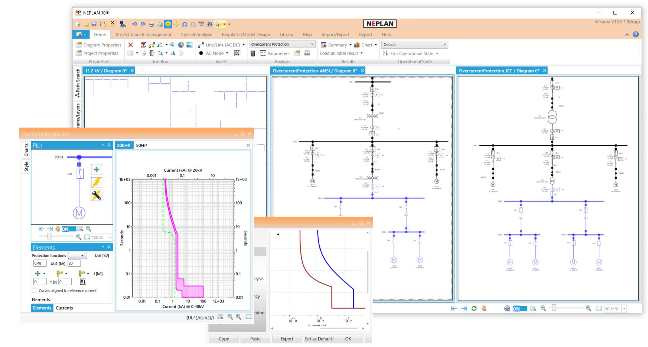Expand the AC Node insert dropdown
648x347 pixels.
227,53
